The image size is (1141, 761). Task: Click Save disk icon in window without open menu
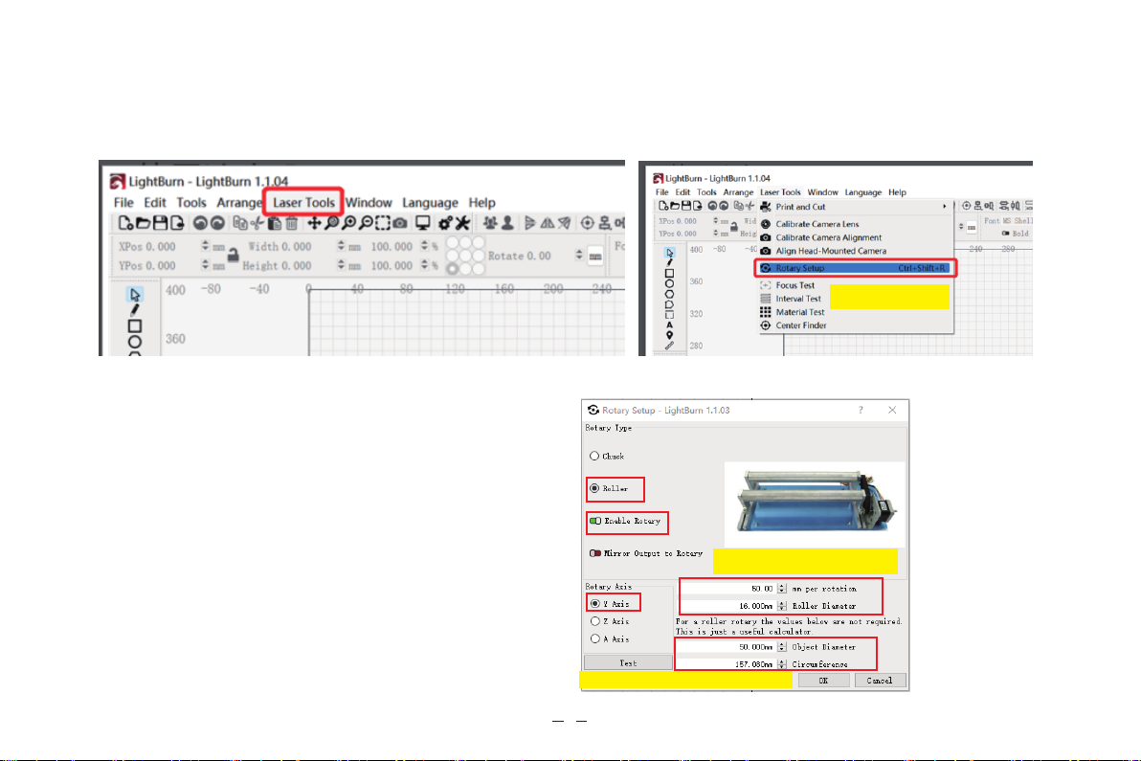(160, 223)
